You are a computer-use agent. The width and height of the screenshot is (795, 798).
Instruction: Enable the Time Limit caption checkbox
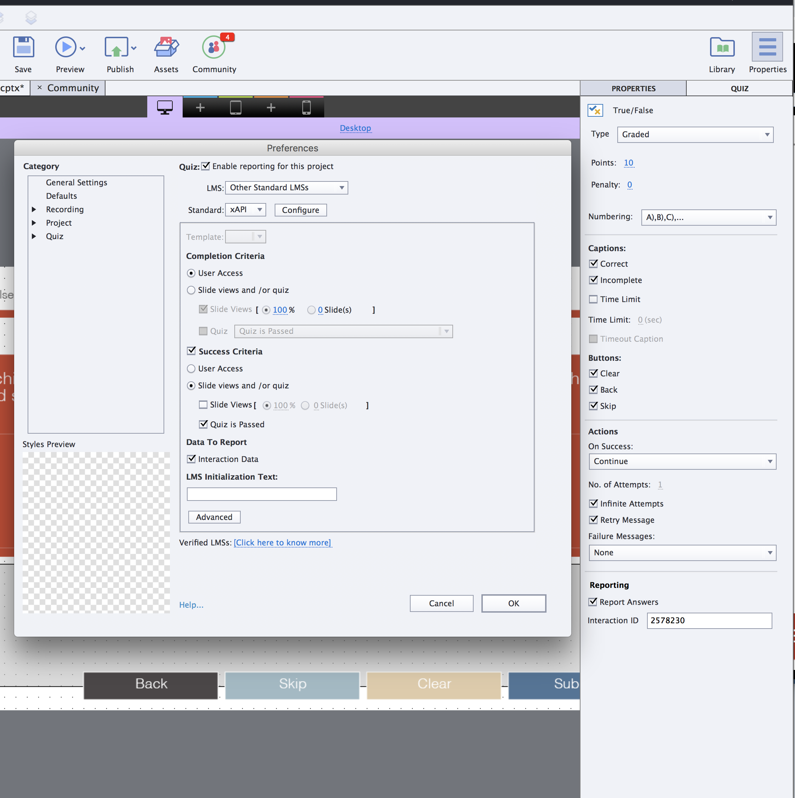593,299
